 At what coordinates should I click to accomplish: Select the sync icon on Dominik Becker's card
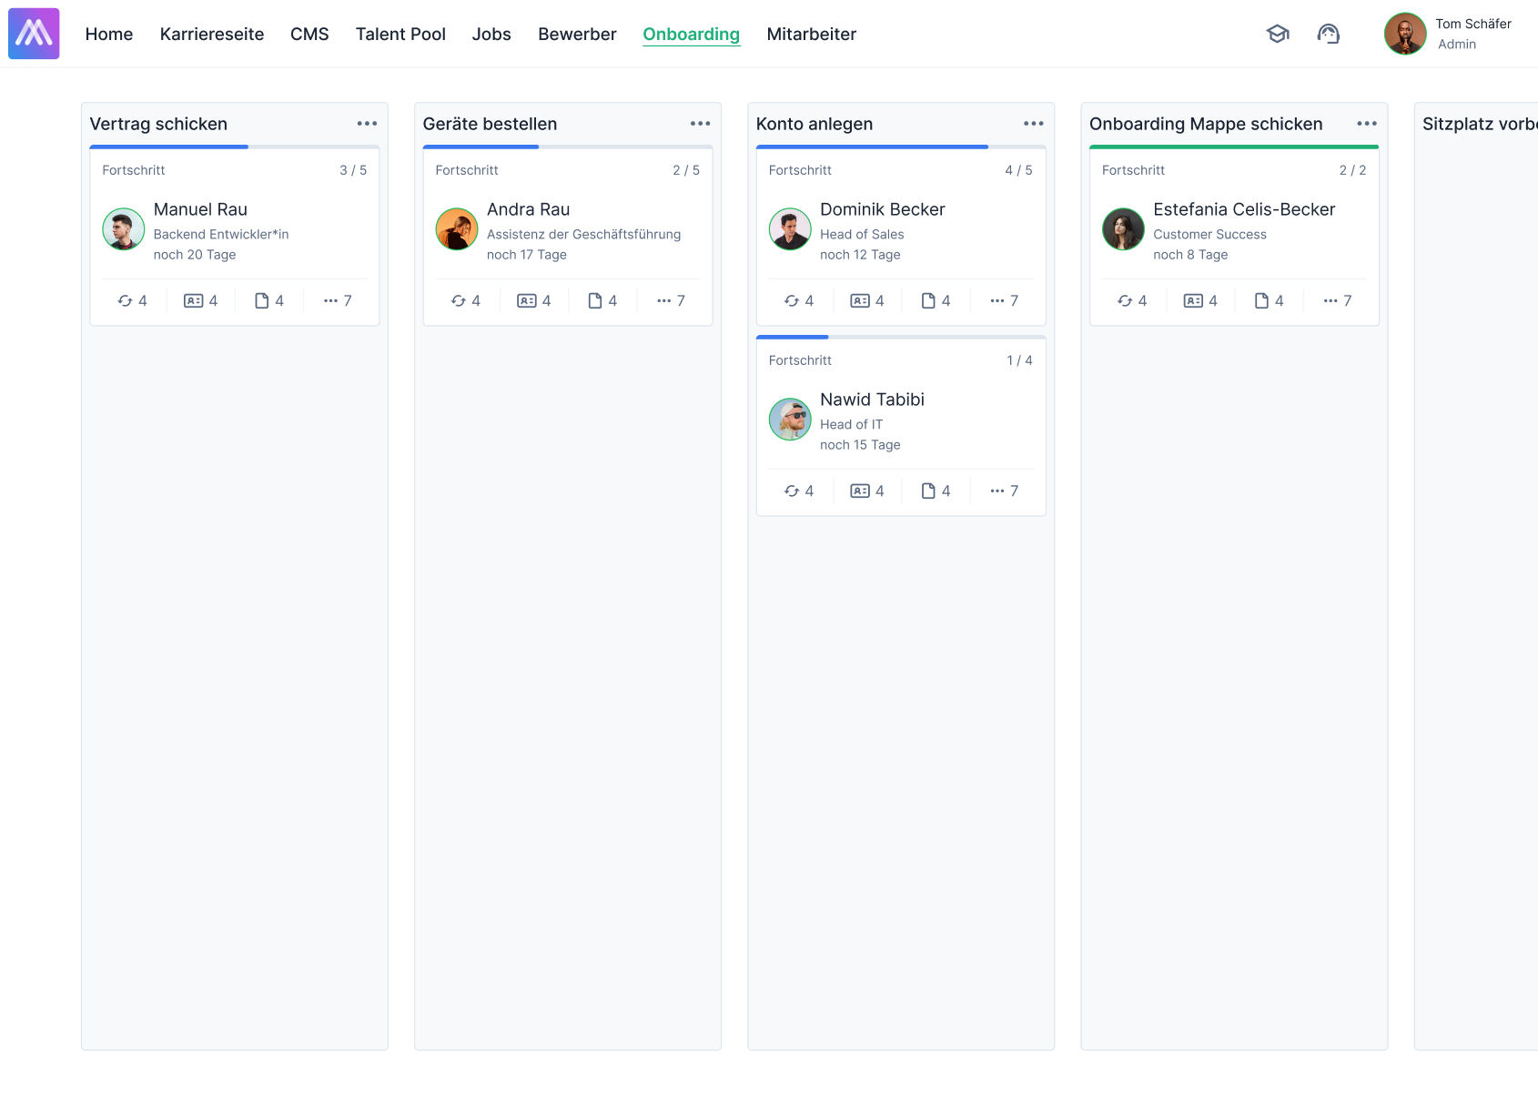pyautogui.click(x=792, y=299)
